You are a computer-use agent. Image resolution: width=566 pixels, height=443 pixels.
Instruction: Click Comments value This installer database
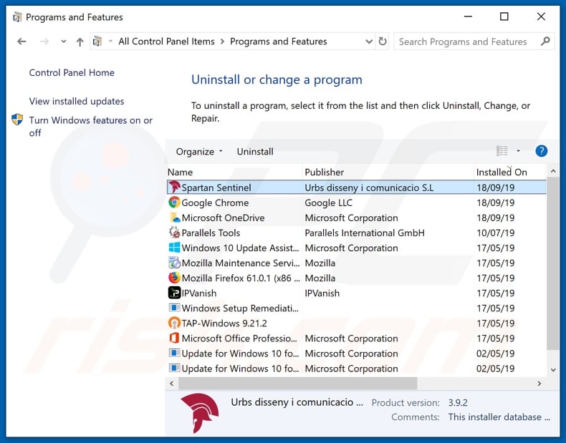(499, 417)
